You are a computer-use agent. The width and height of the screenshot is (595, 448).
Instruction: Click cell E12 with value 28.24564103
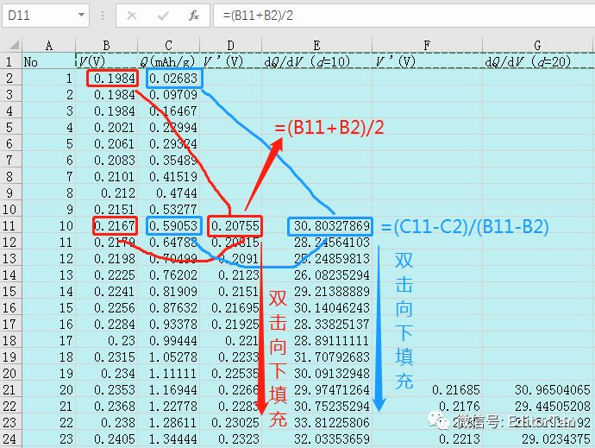tap(316, 243)
